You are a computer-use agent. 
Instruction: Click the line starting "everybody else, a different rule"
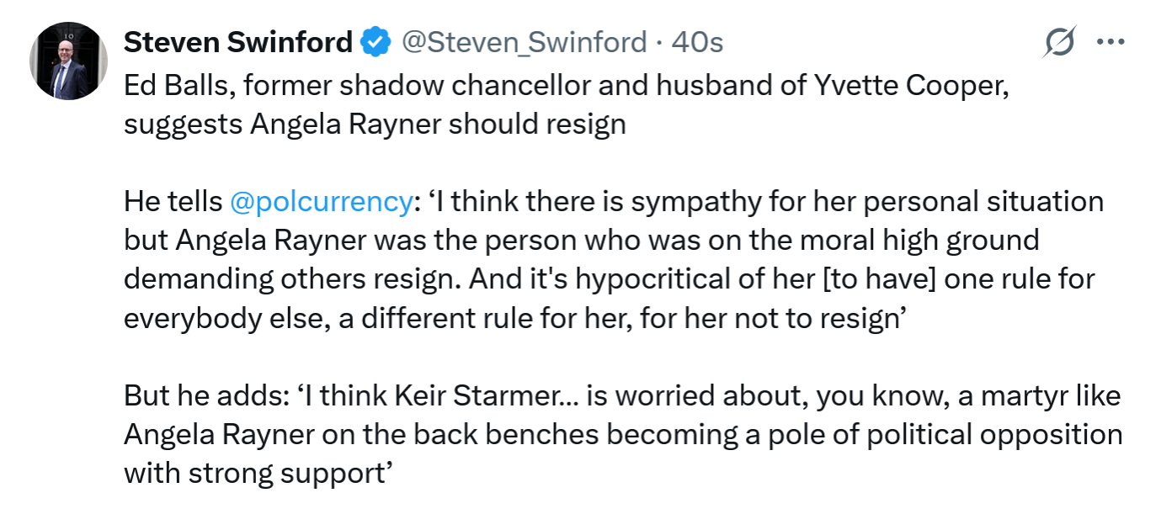pos(514,317)
